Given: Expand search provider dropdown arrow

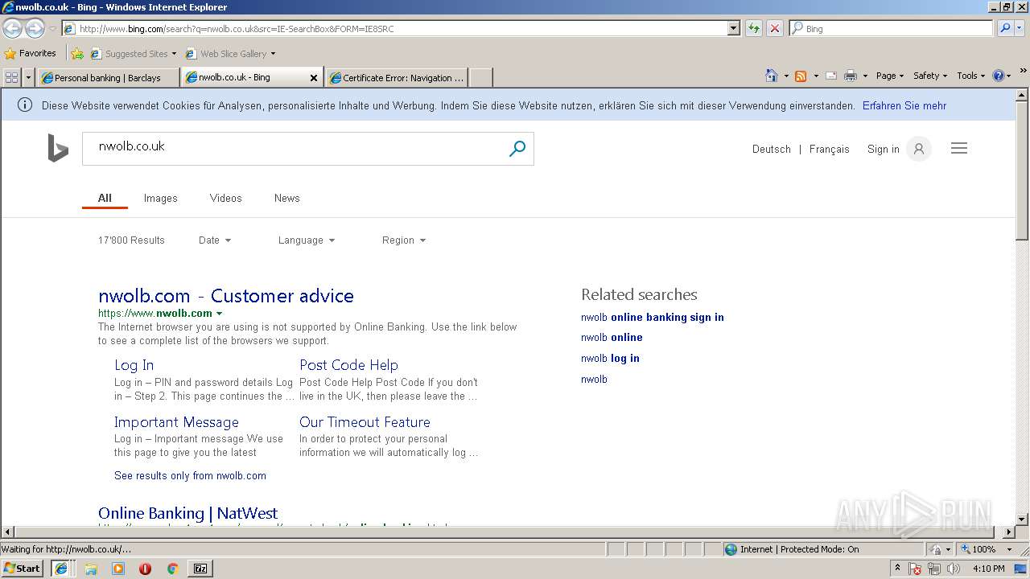Looking at the screenshot, I should click(1020, 28).
